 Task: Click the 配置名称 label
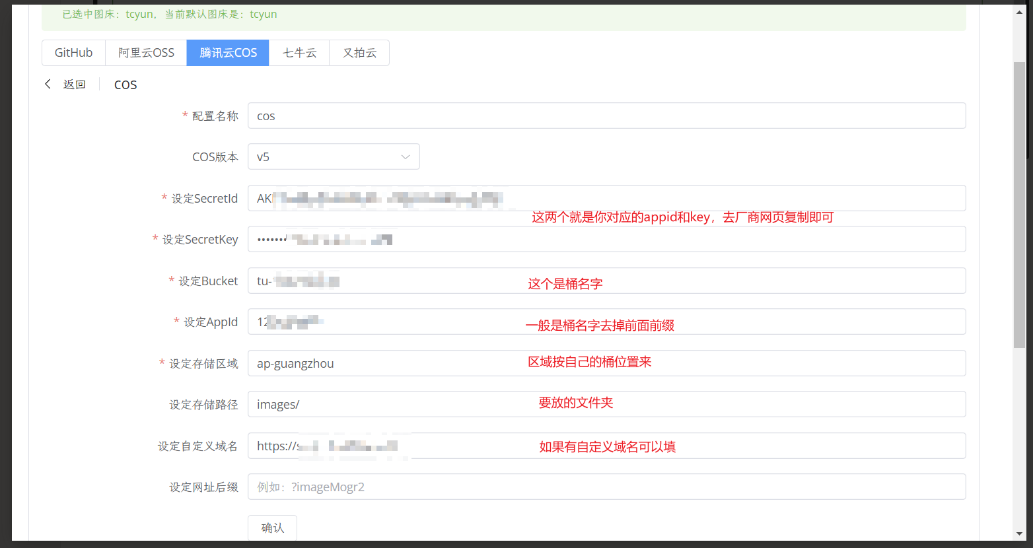point(215,116)
